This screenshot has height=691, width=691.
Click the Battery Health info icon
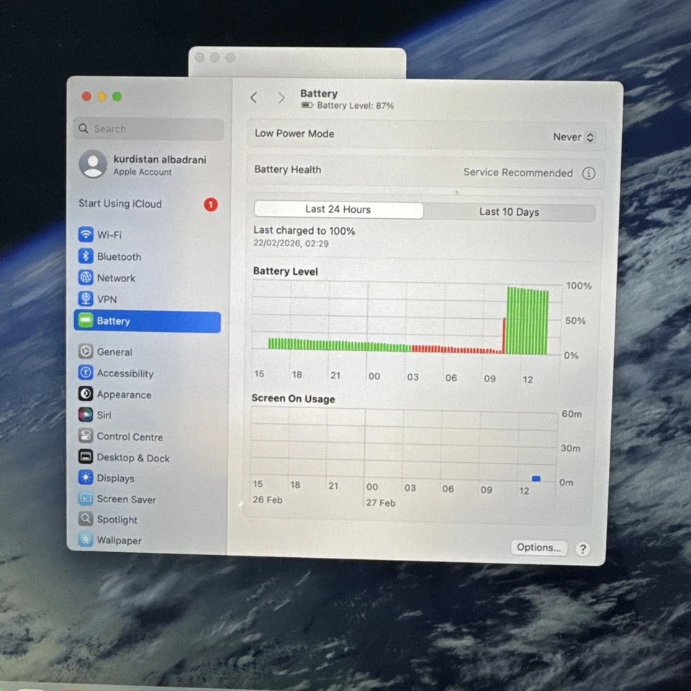588,173
